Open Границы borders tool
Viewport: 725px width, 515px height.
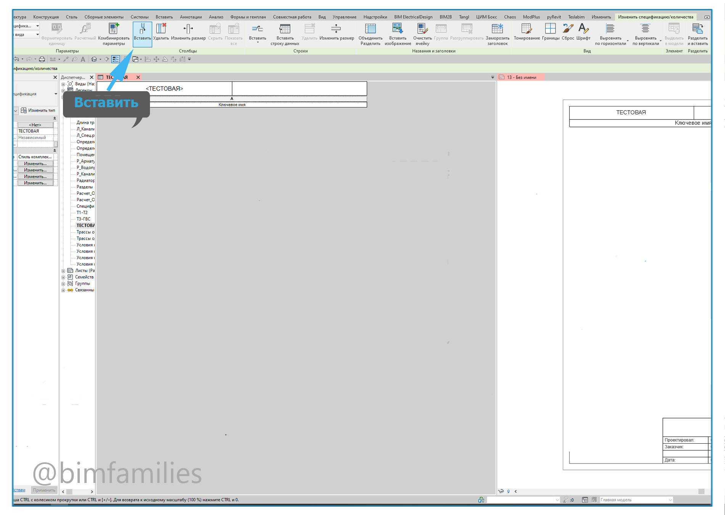pos(550,32)
